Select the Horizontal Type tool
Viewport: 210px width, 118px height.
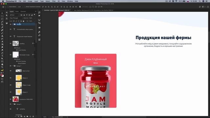point(2,56)
